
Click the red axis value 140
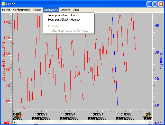click(7, 22)
